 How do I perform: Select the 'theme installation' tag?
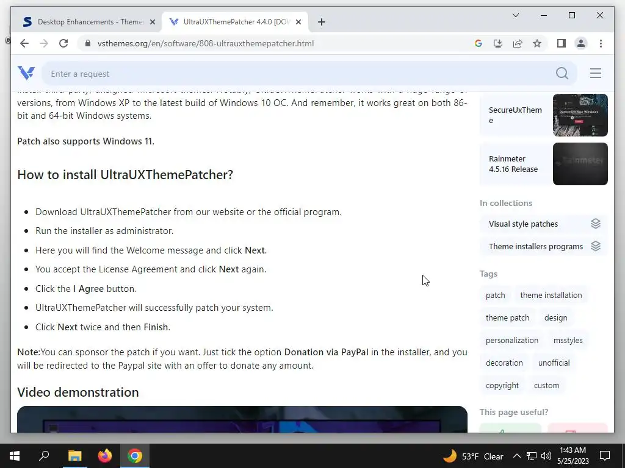click(x=551, y=296)
